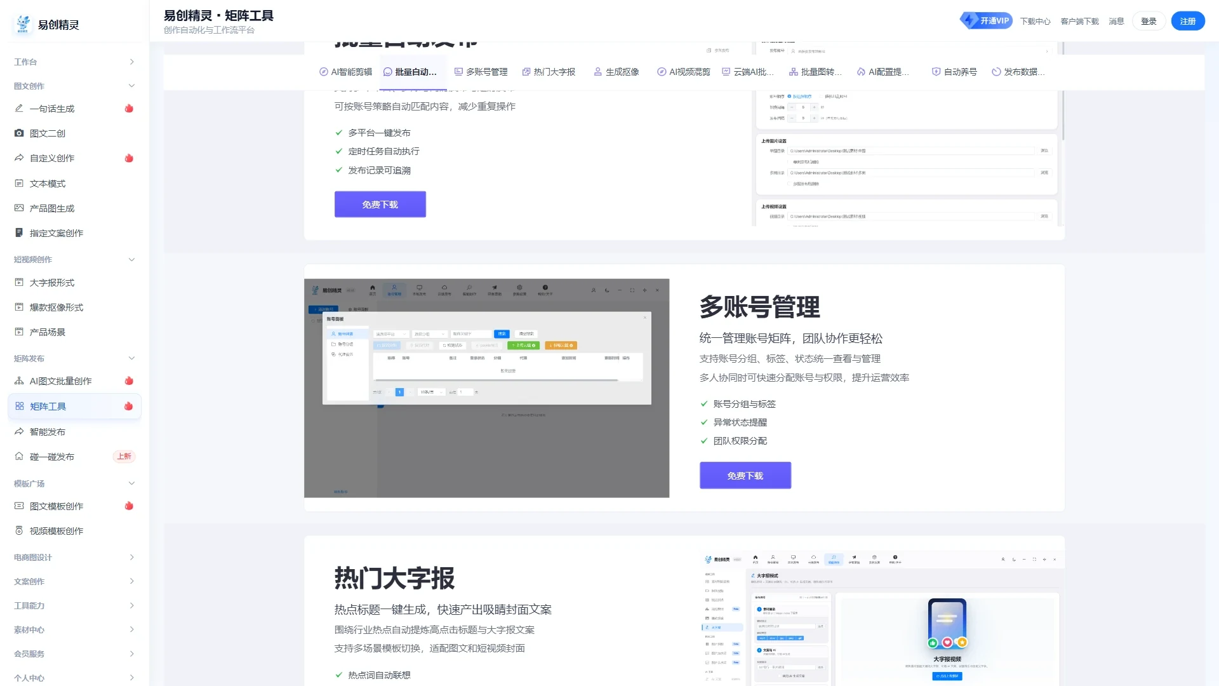Collapse the 矩阵发布 sidebar section
Image resolution: width=1219 pixels, height=686 pixels.
pyautogui.click(x=74, y=358)
